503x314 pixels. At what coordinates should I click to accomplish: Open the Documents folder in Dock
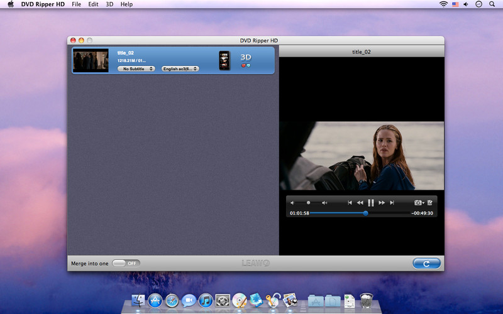click(x=333, y=301)
